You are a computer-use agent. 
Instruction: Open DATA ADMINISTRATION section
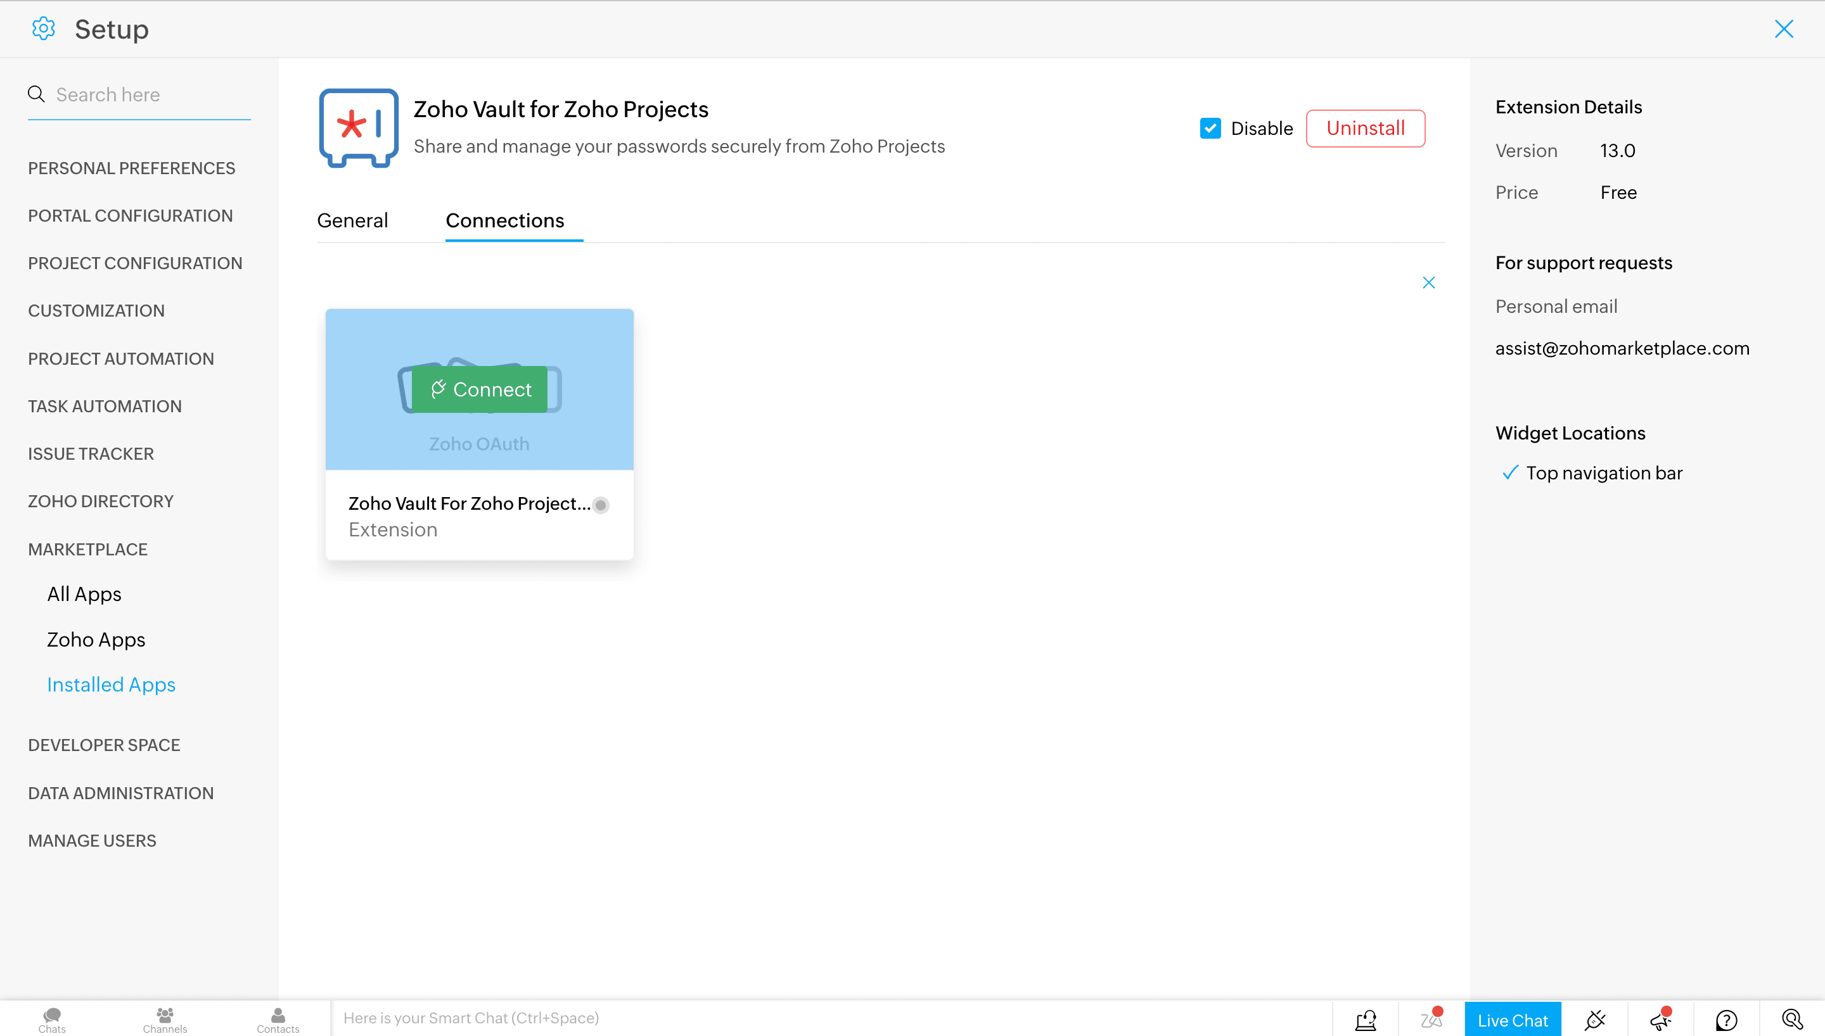pos(120,793)
